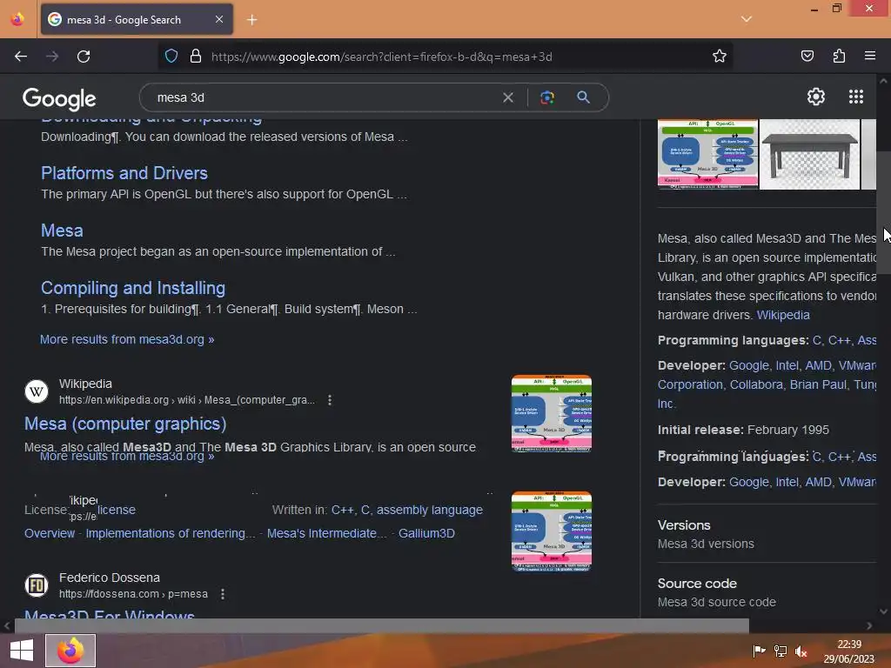
Task: Bookmark this page with the star icon
Action: (x=720, y=56)
